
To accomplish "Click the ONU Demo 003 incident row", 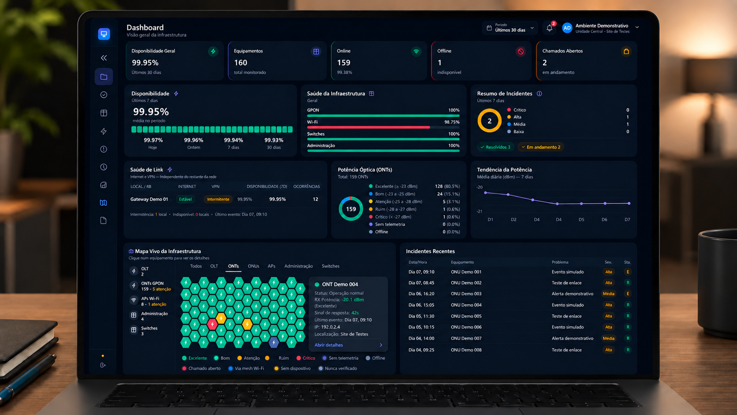I will pos(520,294).
